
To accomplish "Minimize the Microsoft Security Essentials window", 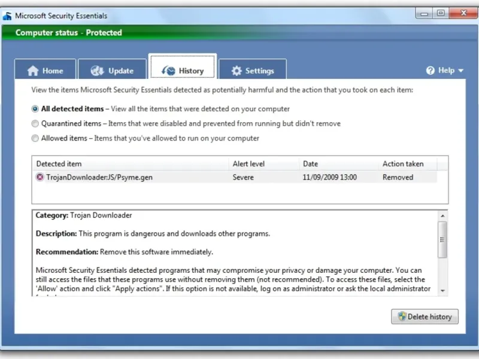I will click(x=425, y=13).
